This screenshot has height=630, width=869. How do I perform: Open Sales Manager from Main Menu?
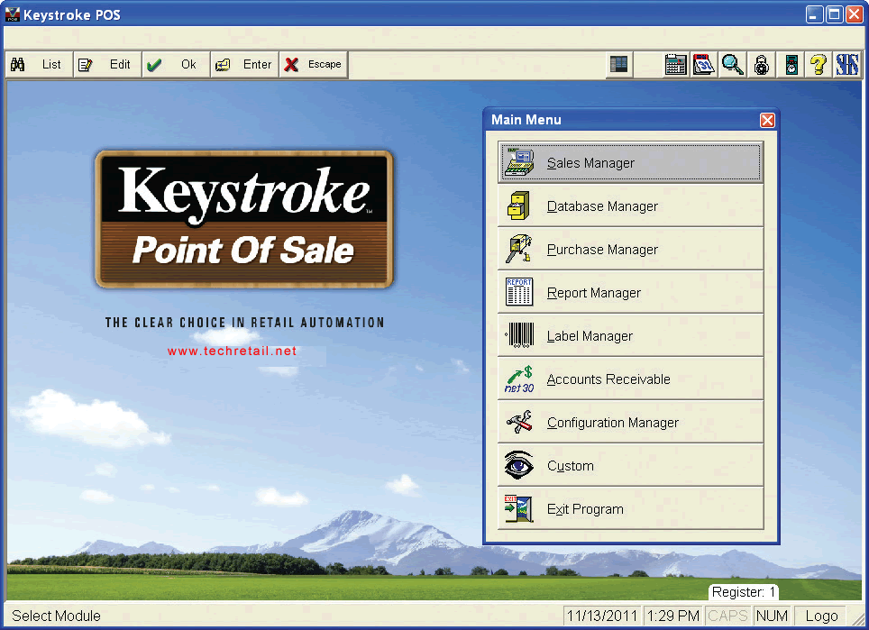pyautogui.click(x=630, y=163)
